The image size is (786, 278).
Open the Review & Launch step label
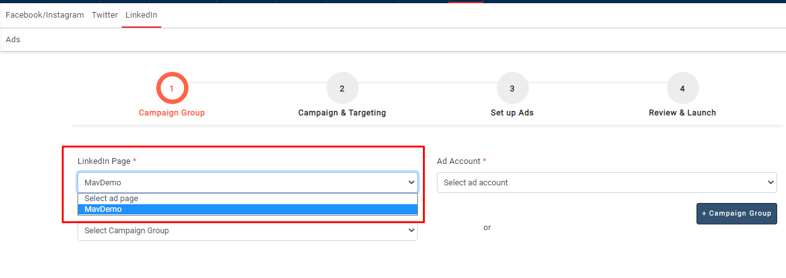pyautogui.click(x=682, y=113)
